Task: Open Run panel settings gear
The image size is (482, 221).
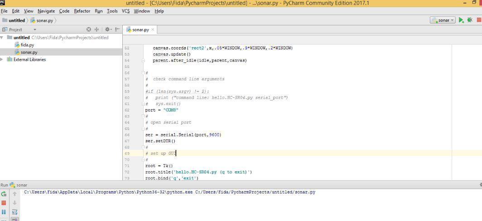Action: pyautogui.click(x=481, y=185)
